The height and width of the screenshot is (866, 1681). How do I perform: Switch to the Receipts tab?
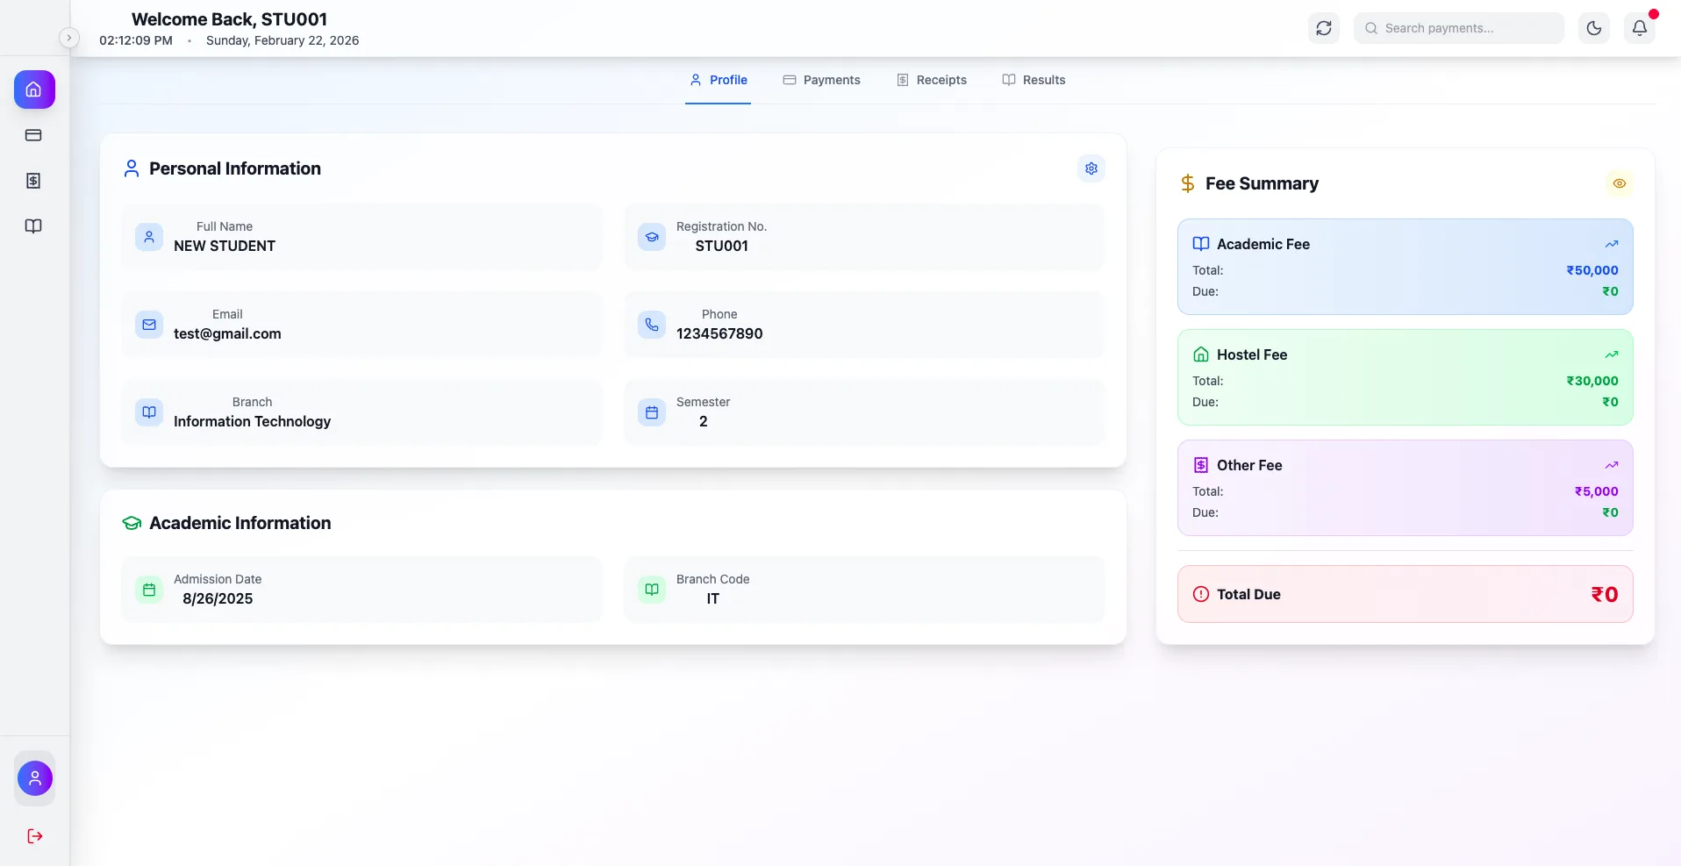[x=931, y=80]
